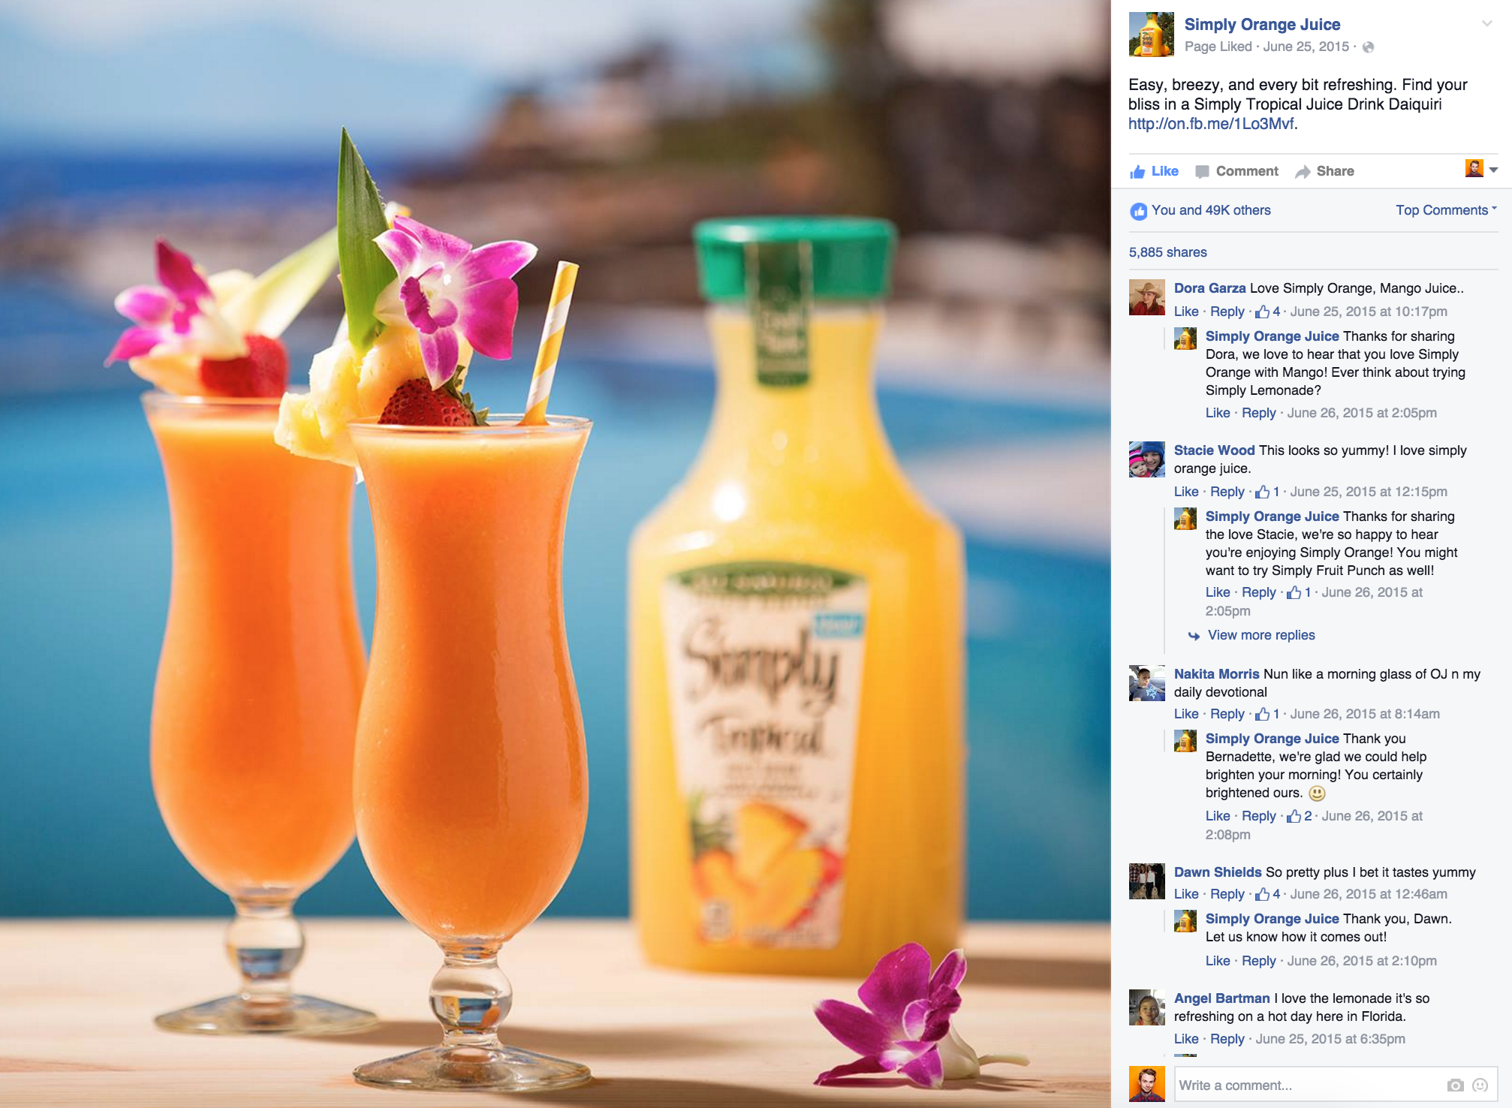Click the emoji smiley icon in comment box
The image size is (1512, 1108).
(x=1480, y=1085)
